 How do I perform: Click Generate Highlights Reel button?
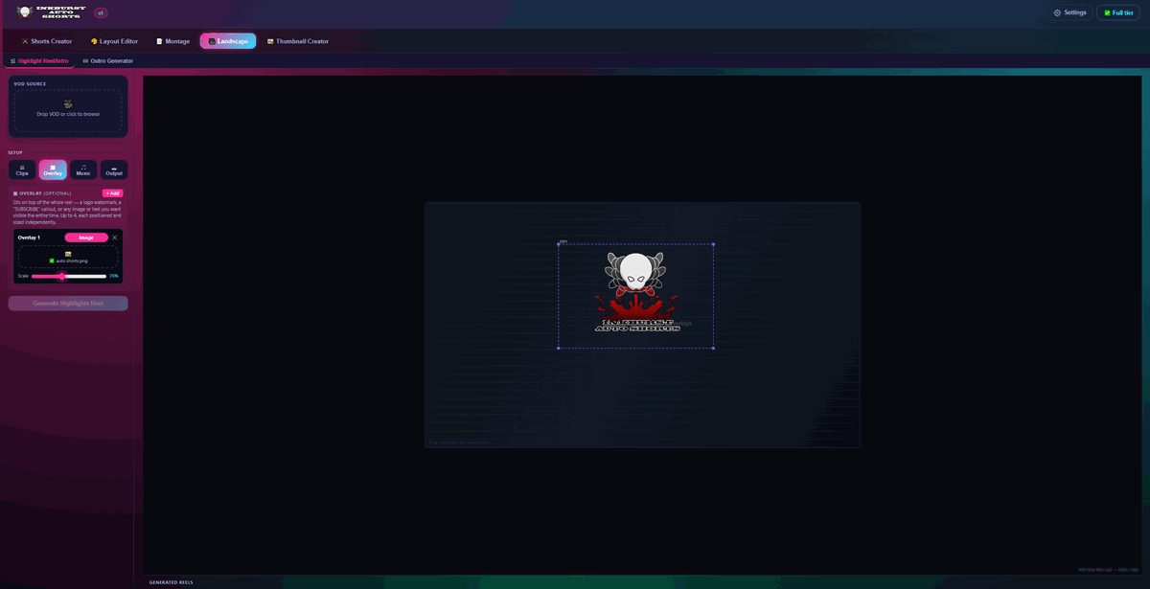(x=68, y=304)
